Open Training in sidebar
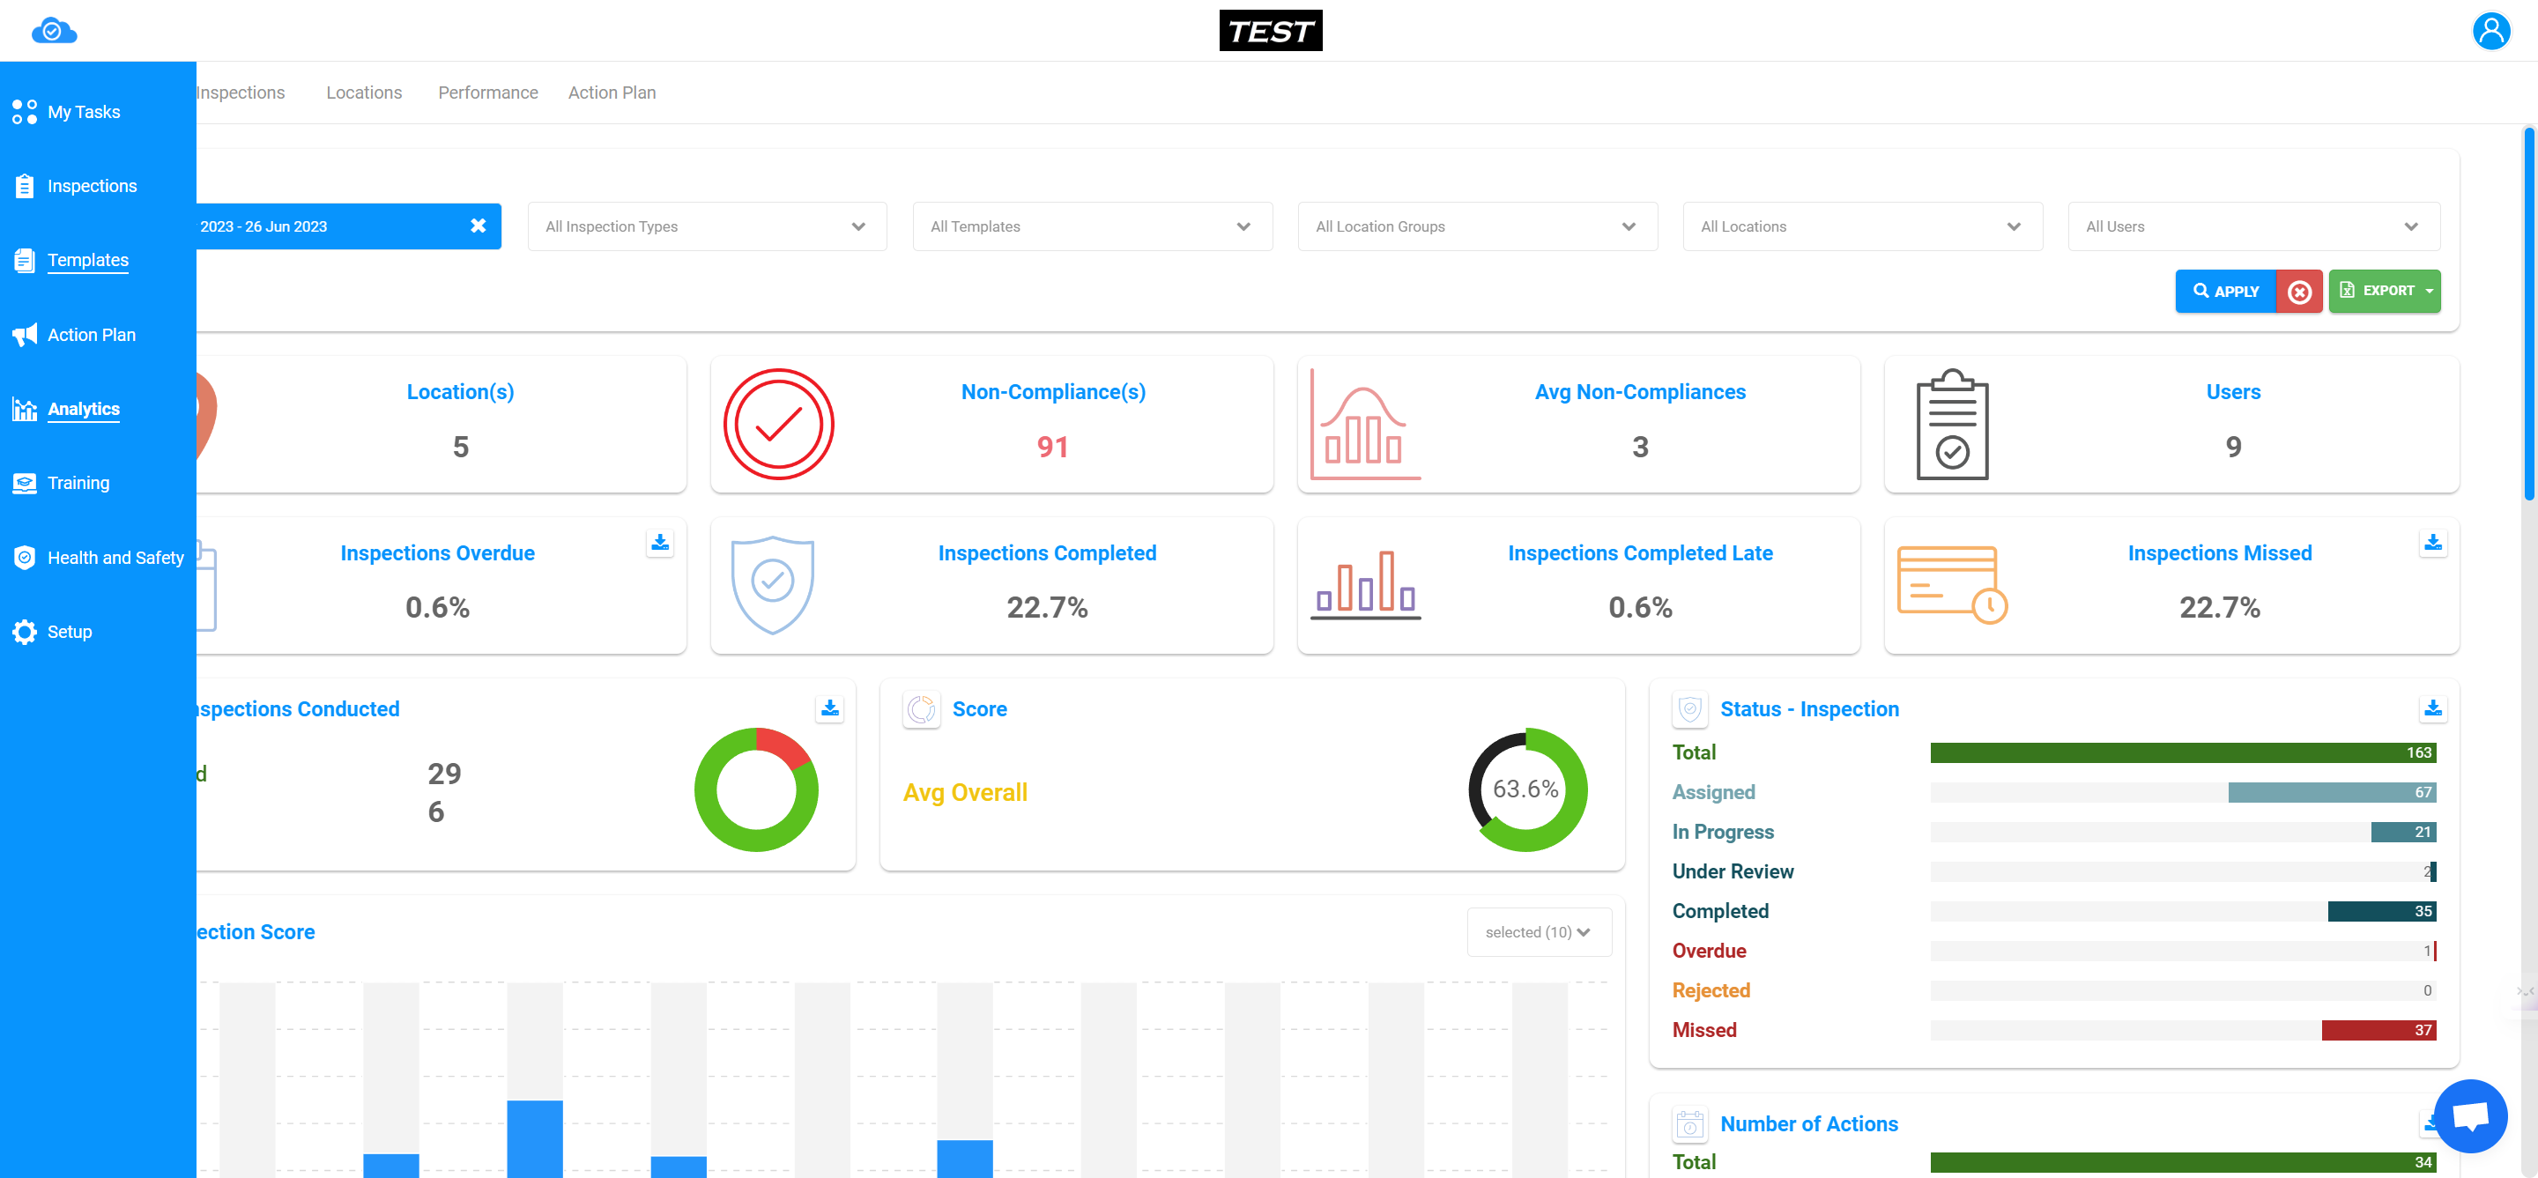The height and width of the screenshot is (1178, 2538). point(78,483)
